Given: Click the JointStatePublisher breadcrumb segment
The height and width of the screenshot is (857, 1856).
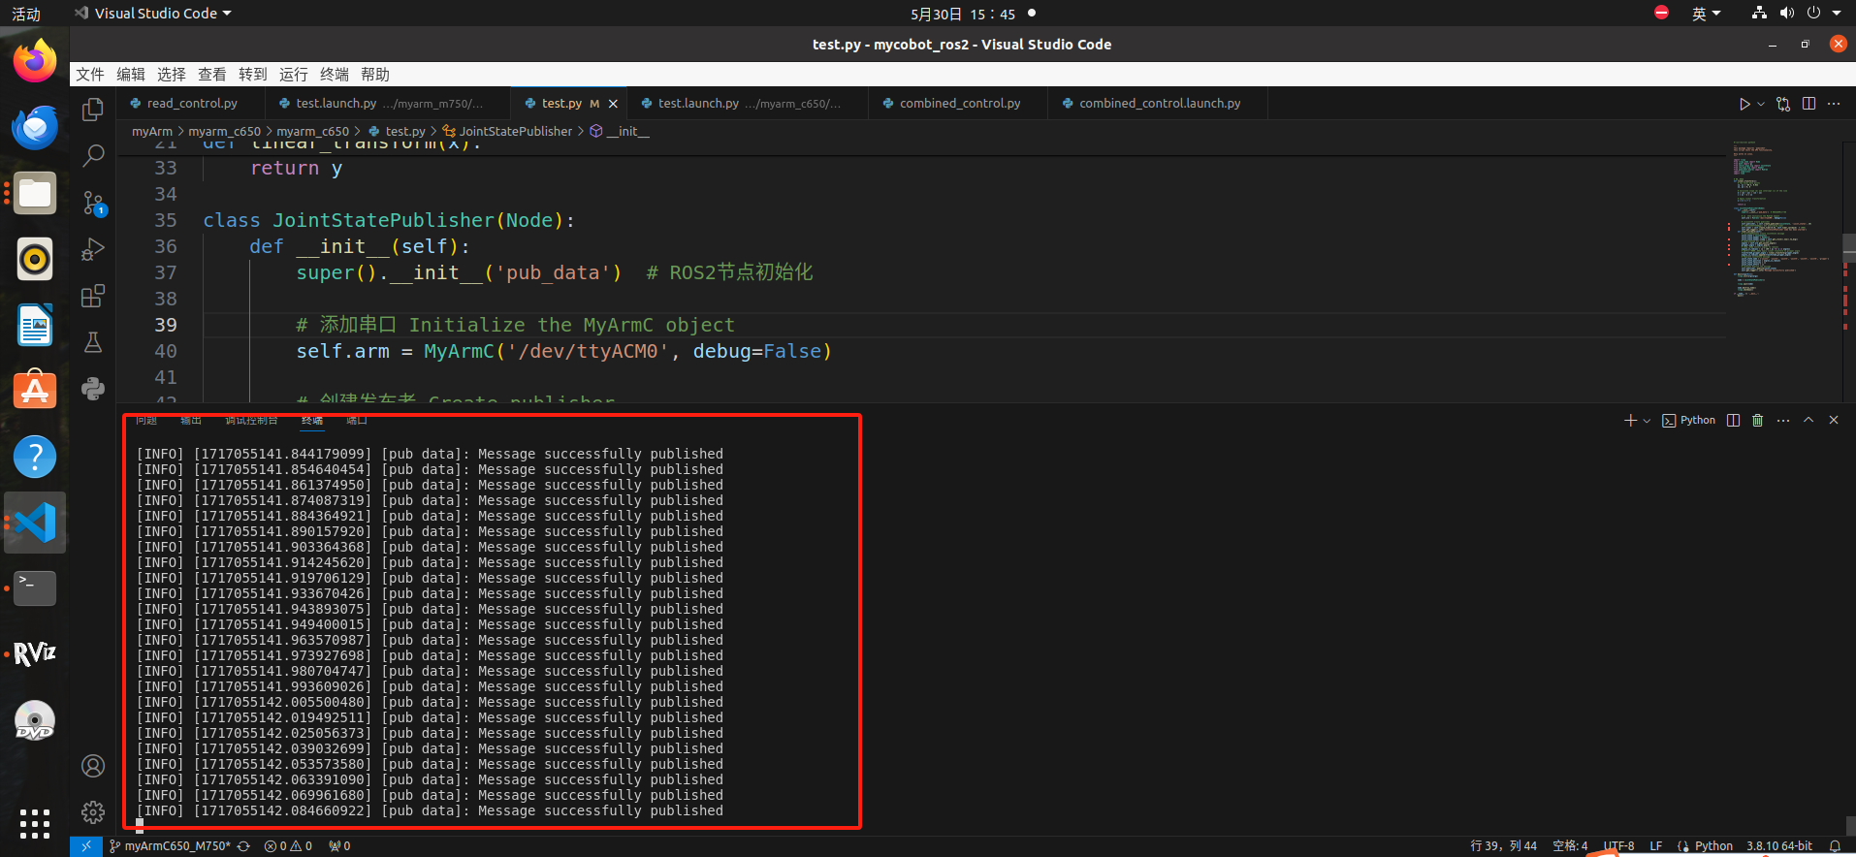Looking at the screenshot, I should click(x=508, y=131).
